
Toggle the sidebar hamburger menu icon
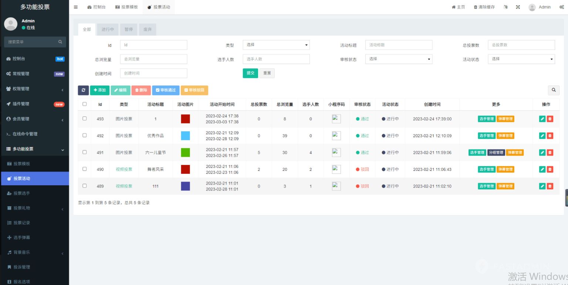click(76, 7)
